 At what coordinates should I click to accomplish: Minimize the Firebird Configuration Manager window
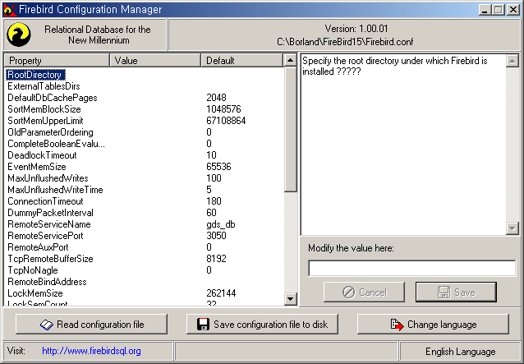pos(485,10)
